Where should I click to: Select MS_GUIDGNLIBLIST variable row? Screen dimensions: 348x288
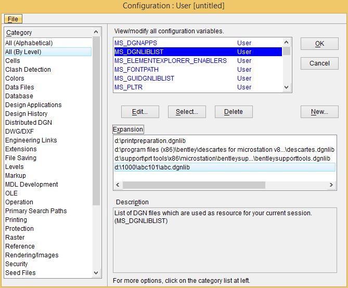(198, 78)
